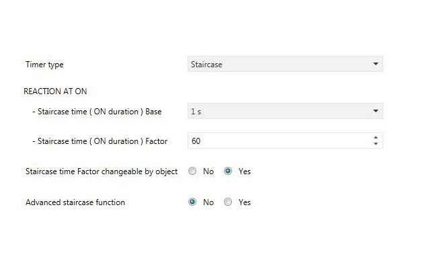The height and width of the screenshot is (269, 437).
Task: Enable Advanced staircase function with Yes radio
Action: pyautogui.click(x=228, y=202)
